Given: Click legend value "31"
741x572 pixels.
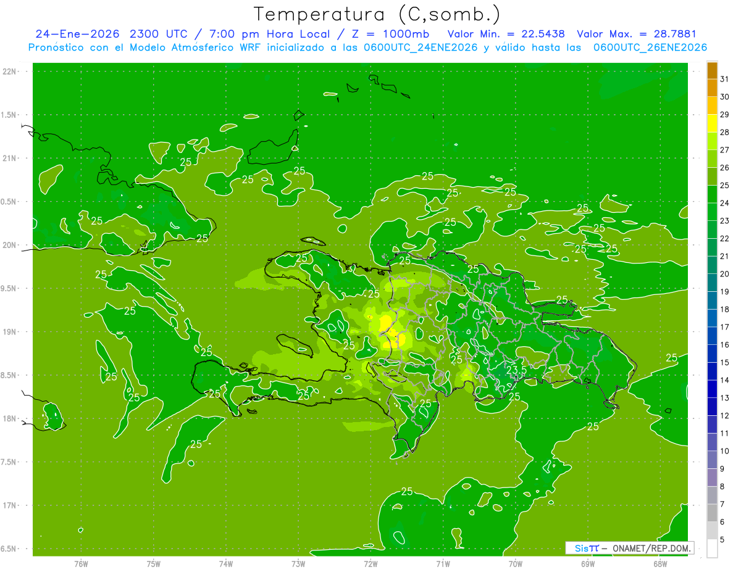Looking at the screenshot, I should click(725, 79).
